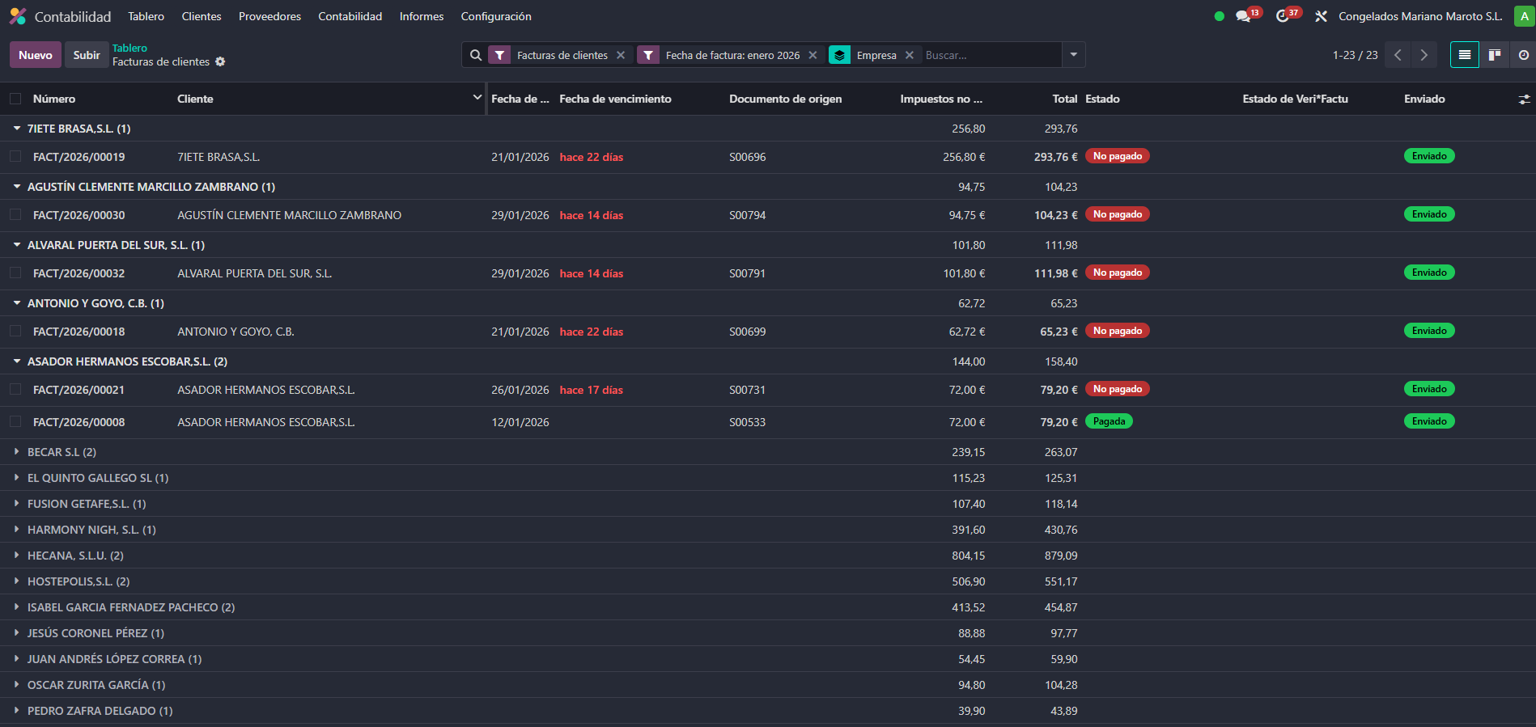Open the activities clock icon
The width and height of the screenshot is (1536, 727).
1283,16
